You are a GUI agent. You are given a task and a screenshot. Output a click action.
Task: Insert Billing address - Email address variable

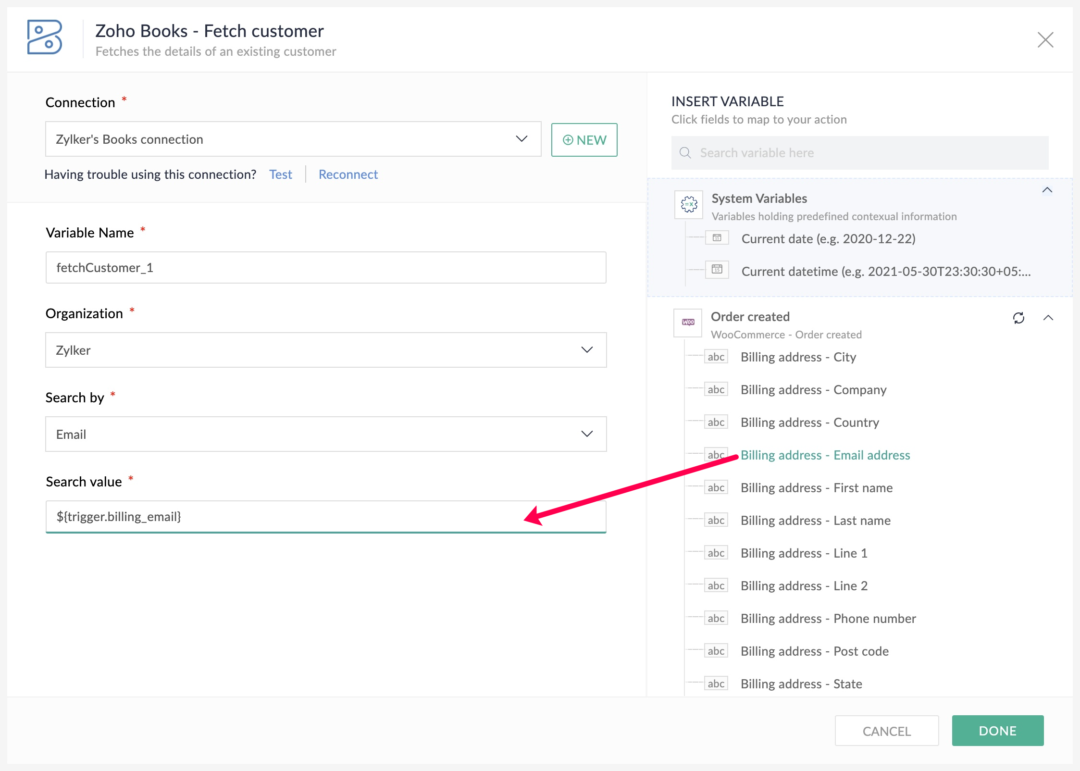click(x=825, y=455)
